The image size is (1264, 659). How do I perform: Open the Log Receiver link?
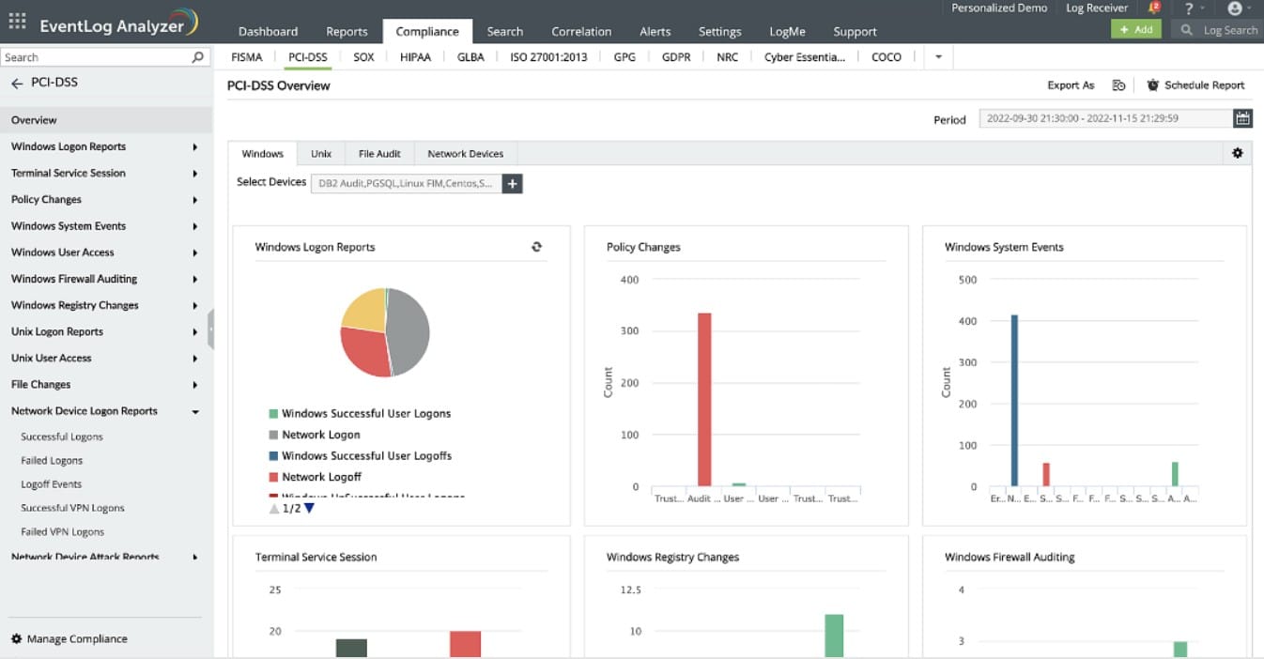[x=1097, y=8]
